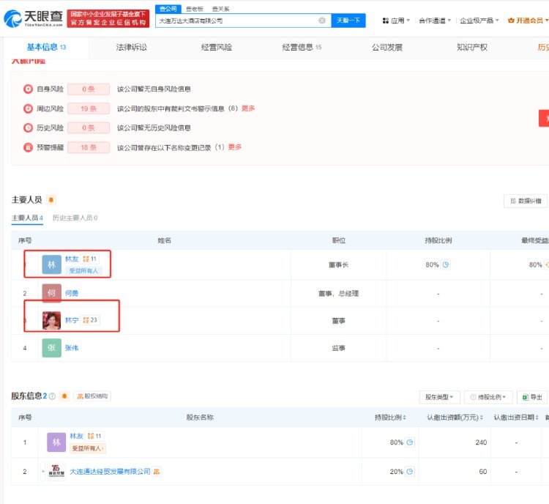This screenshot has height=504, width=549.
Task: Expand the 受益所有人 tag under shareholder 林友
Action: coord(88,448)
